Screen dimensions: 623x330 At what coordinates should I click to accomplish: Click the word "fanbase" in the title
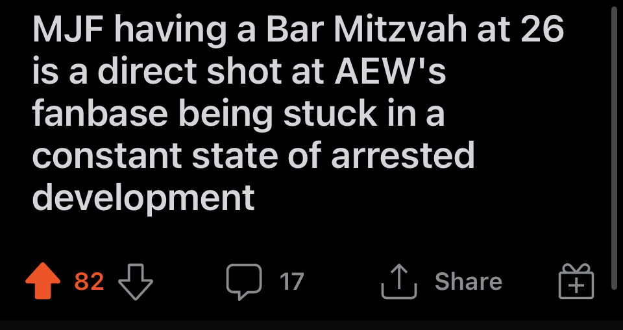[x=99, y=114]
